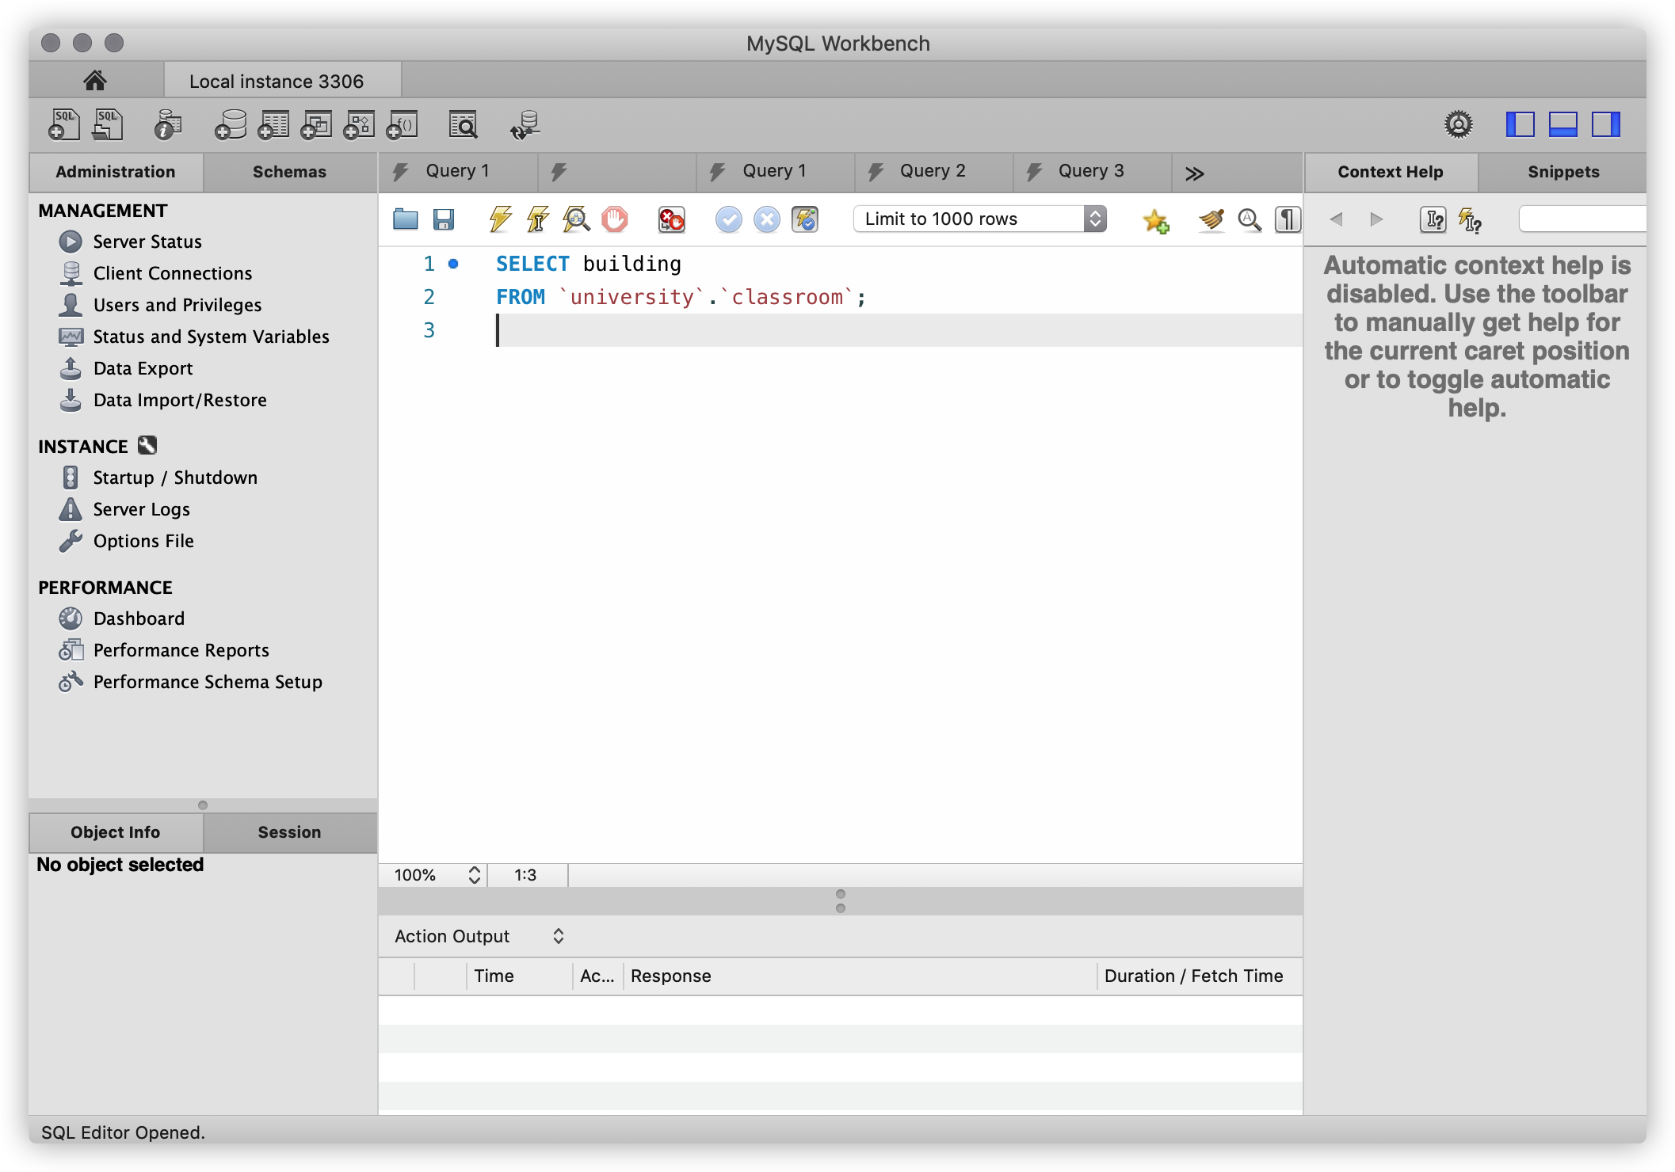
Task: Open SQL script file from main toolbar
Action: 108,125
